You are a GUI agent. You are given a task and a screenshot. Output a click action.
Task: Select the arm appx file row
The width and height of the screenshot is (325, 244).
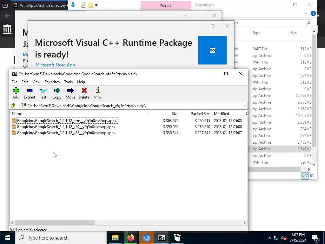click(128, 120)
